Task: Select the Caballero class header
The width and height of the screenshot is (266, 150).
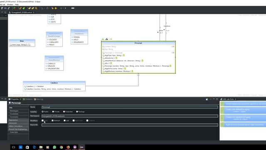Action: tap(54, 83)
